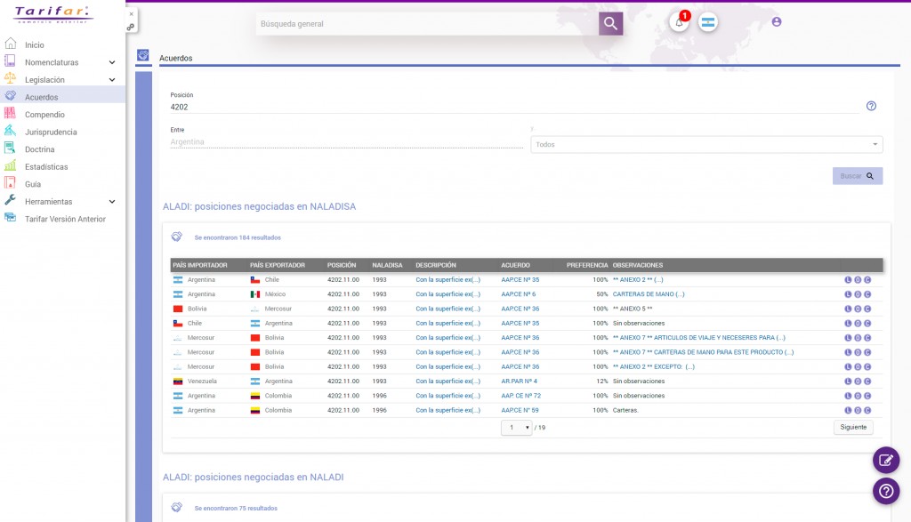Close the sidebar with the X icon

(x=132, y=14)
